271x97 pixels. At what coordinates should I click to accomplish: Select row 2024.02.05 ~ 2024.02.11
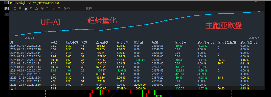tap(137, 53)
